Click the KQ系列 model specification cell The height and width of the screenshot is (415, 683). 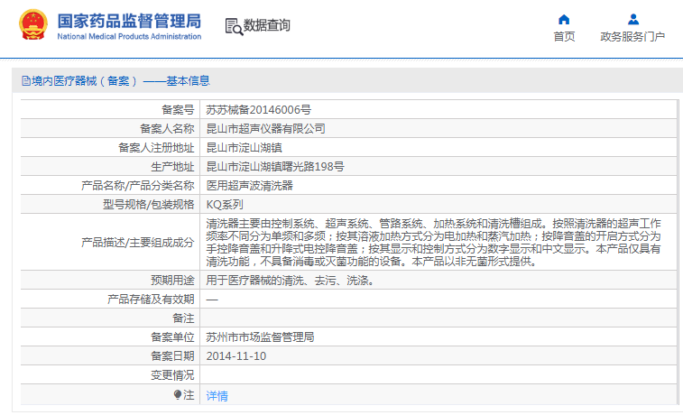[x=438, y=204]
